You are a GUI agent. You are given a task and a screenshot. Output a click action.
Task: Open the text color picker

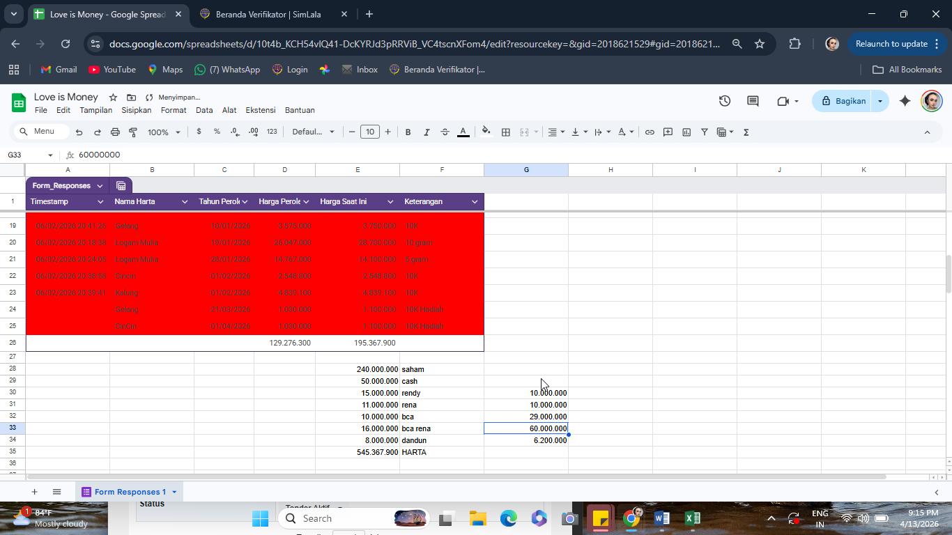click(x=463, y=132)
